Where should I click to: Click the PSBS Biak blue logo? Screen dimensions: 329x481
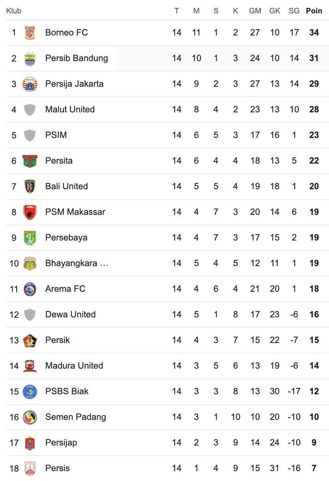click(30, 392)
